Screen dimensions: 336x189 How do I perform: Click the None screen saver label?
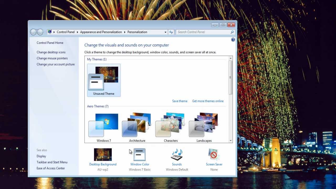coord(214,170)
